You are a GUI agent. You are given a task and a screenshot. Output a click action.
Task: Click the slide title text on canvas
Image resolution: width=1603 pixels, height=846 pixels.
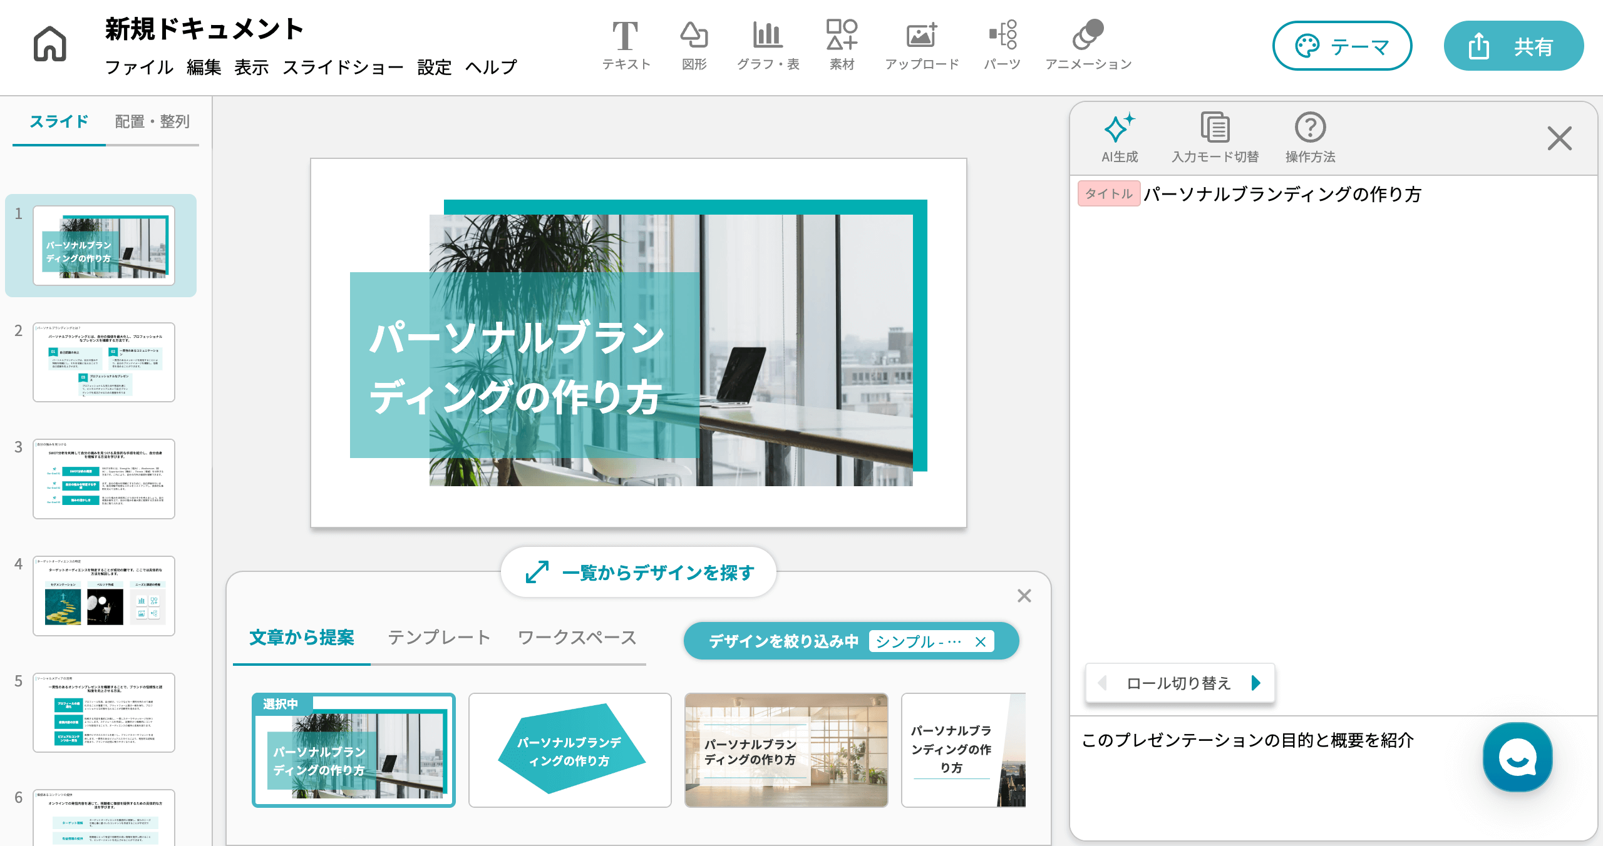[517, 368]
